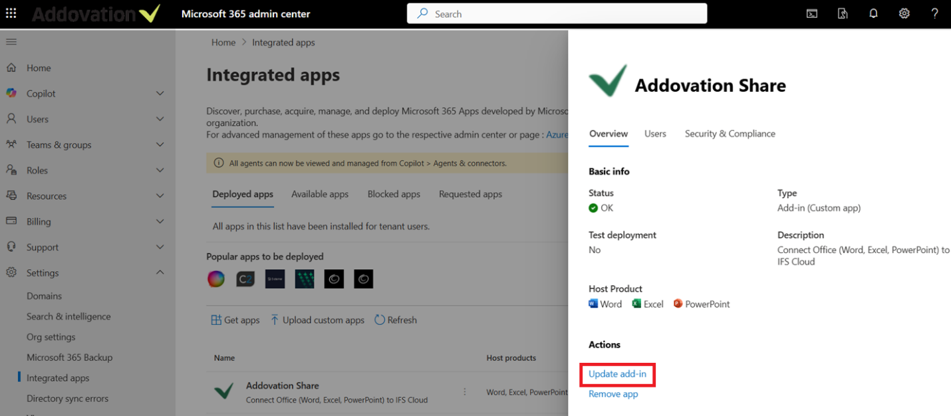Open the app launcher waffle icon
The image size is (951, 416).
(11, 13)
